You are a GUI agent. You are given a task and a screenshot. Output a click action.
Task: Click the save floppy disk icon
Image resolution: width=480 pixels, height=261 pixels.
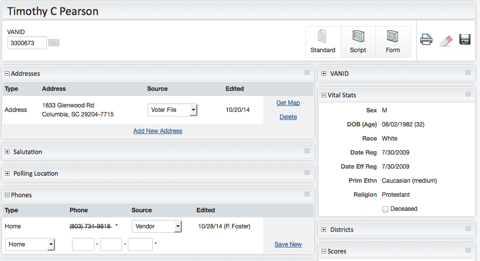click(x=465, y=40)
